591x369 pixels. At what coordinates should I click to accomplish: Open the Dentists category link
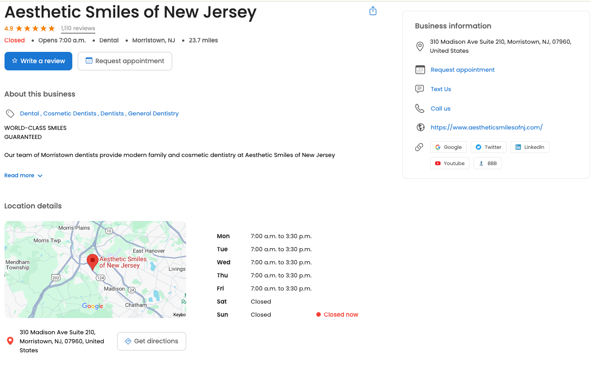[112, 114]
